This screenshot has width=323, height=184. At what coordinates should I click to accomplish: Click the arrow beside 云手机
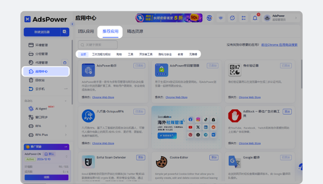65,89
